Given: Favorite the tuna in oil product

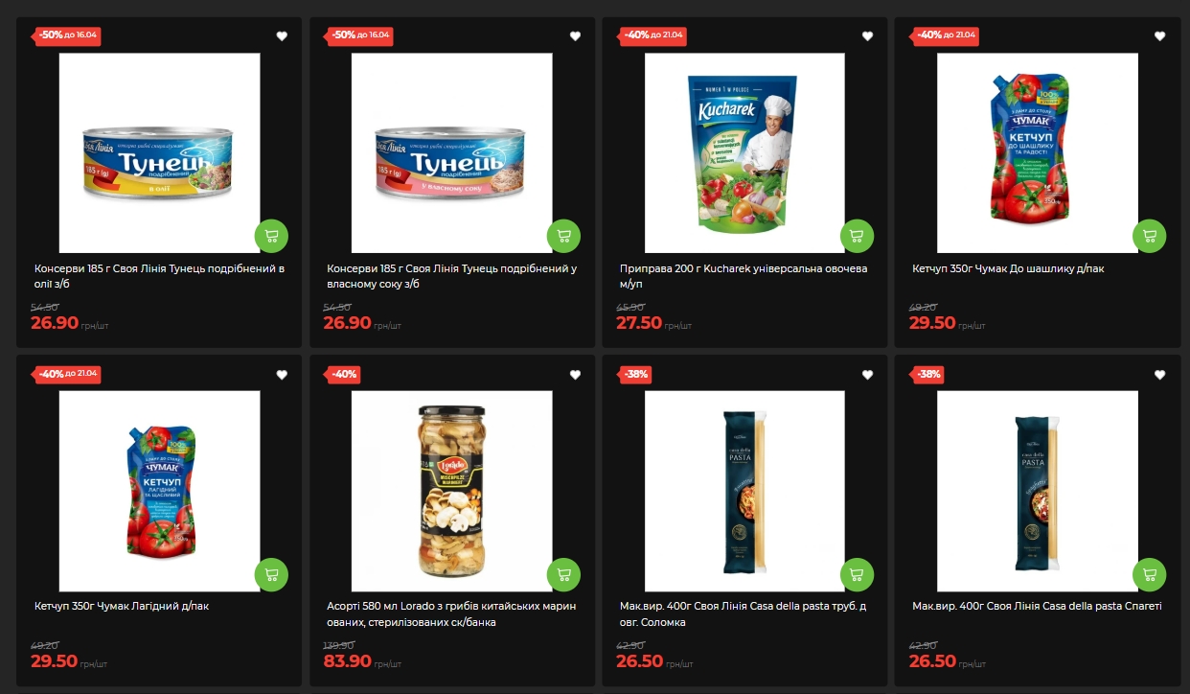Looking at the screenshot, I should [x=282, y=36].
